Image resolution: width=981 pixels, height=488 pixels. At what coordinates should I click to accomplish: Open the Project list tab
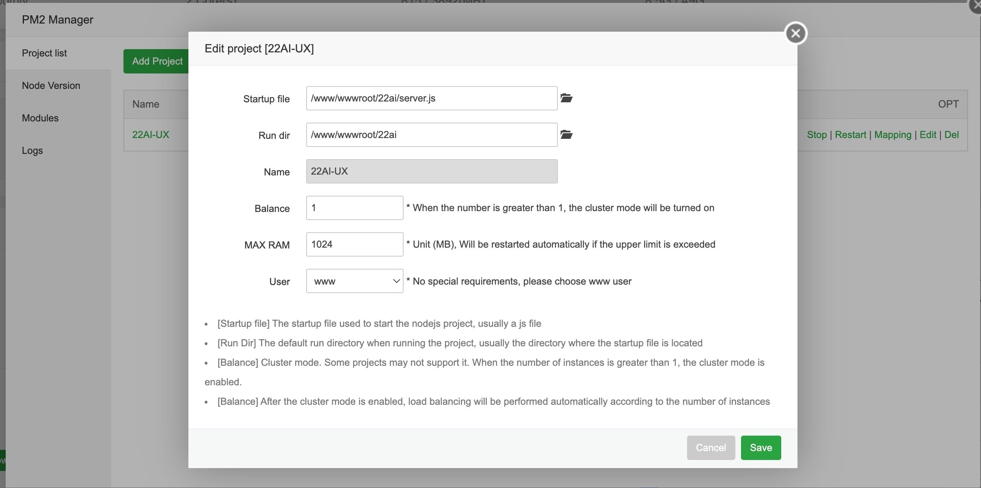pyautogui.click(x=44, y=53)
